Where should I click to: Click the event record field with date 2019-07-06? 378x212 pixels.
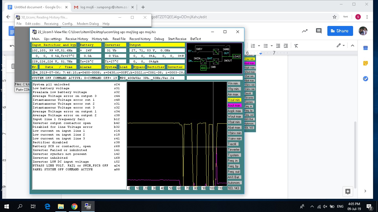click(x=108, y=72)
